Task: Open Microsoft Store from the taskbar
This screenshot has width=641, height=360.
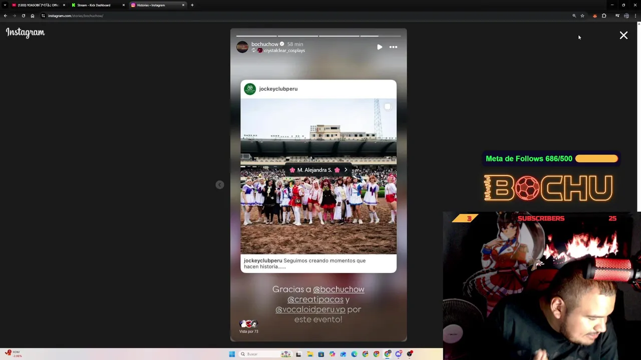Action: (x=321, y=354)
